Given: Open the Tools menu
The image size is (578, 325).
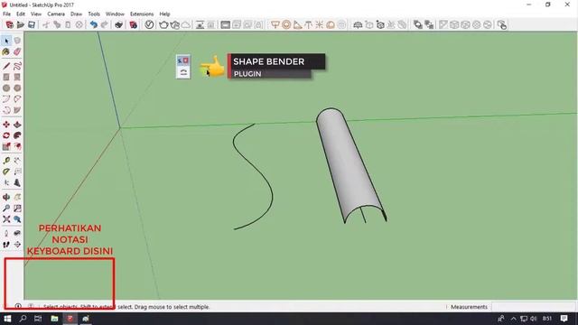Looking at the screenshot, I should (x=94, y=14).
